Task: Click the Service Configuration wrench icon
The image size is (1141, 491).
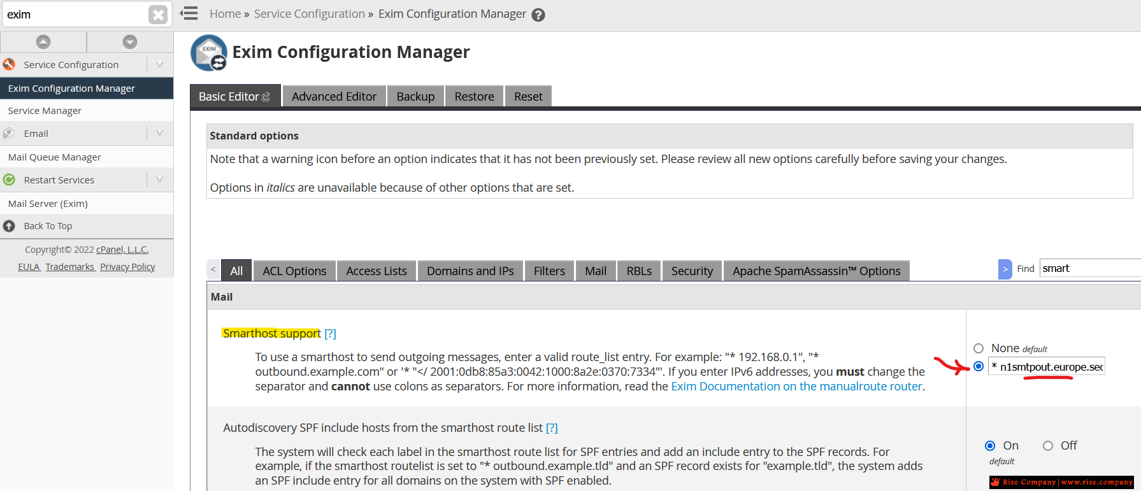Action: pos(9,64)
